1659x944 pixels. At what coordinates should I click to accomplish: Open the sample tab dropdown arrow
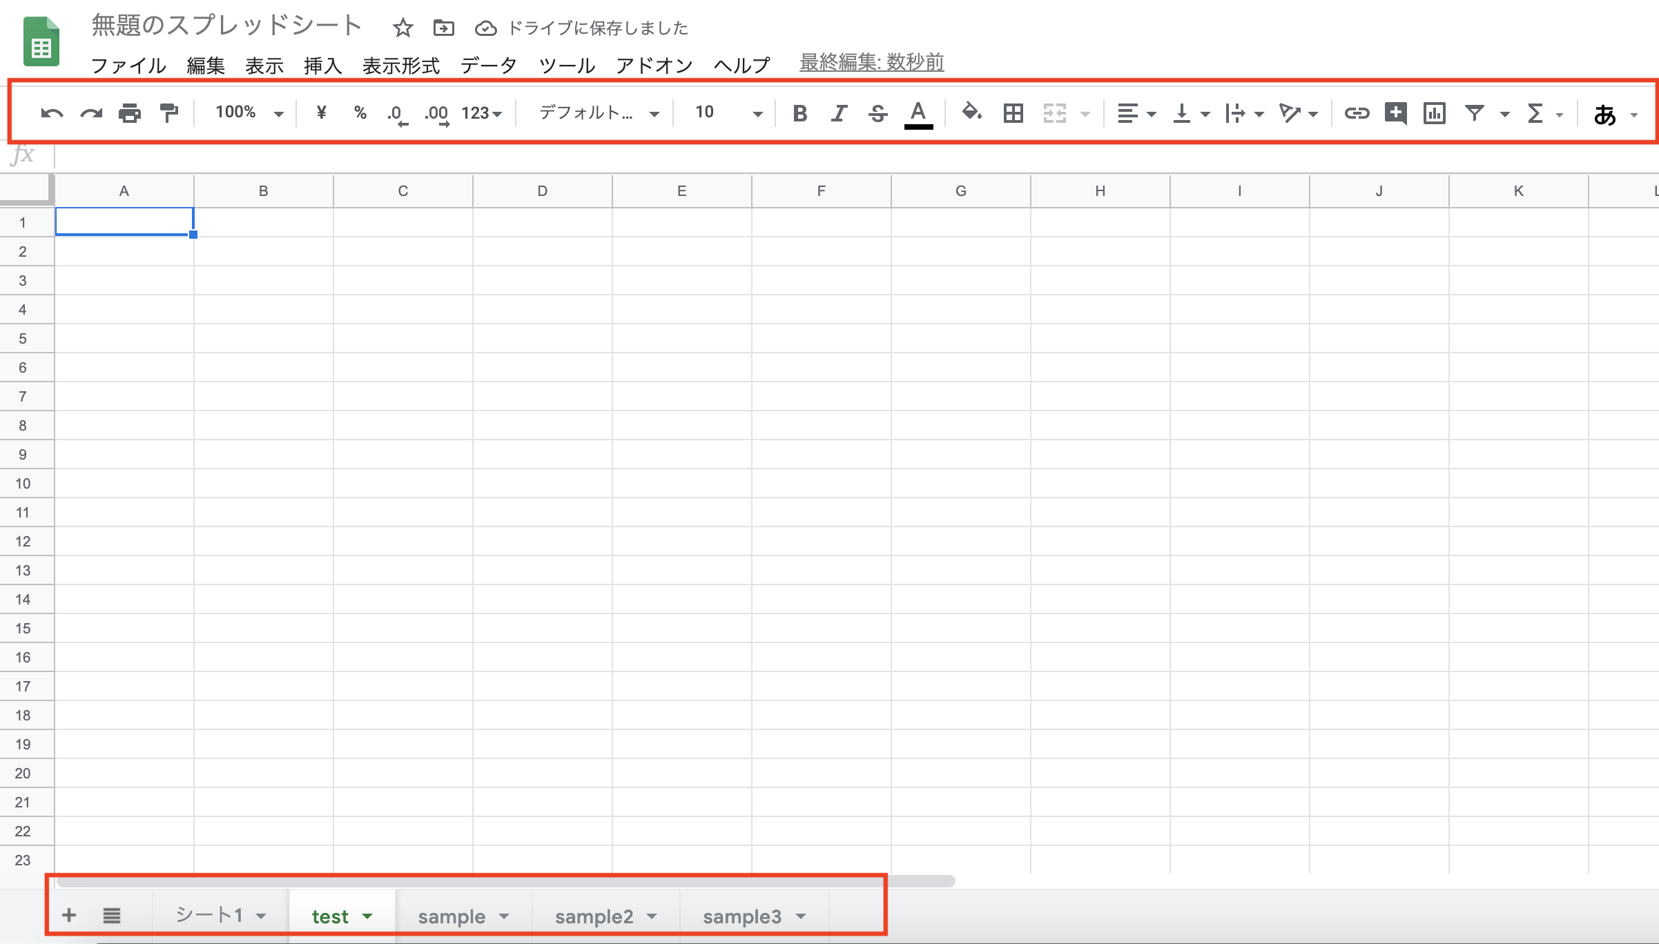pos(504,916)
